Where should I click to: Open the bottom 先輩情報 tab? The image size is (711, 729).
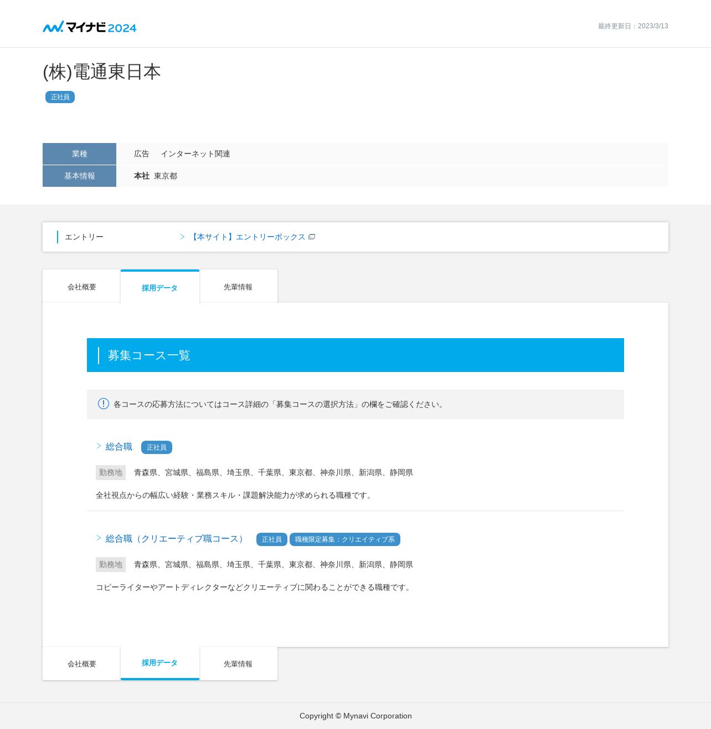[239, 664]
